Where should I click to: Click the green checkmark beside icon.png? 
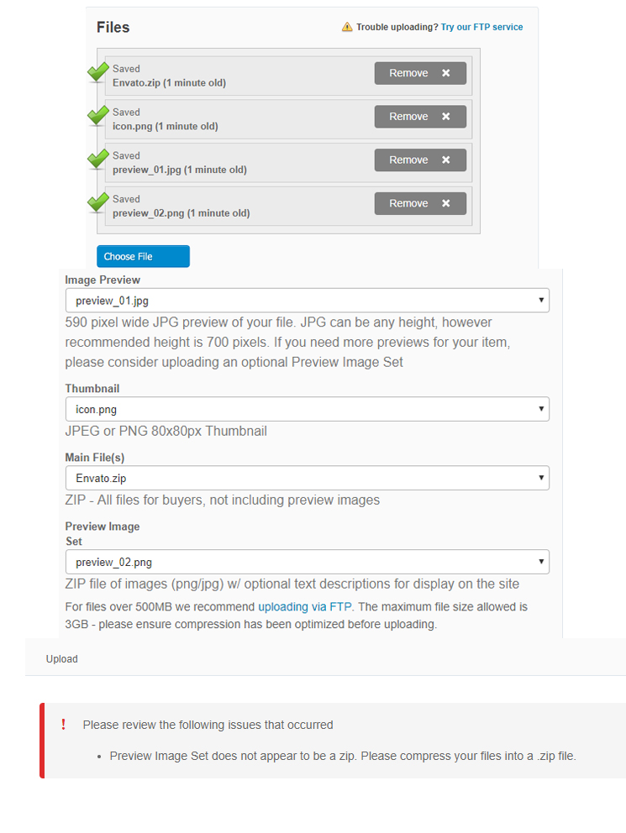tap(97, 116)
